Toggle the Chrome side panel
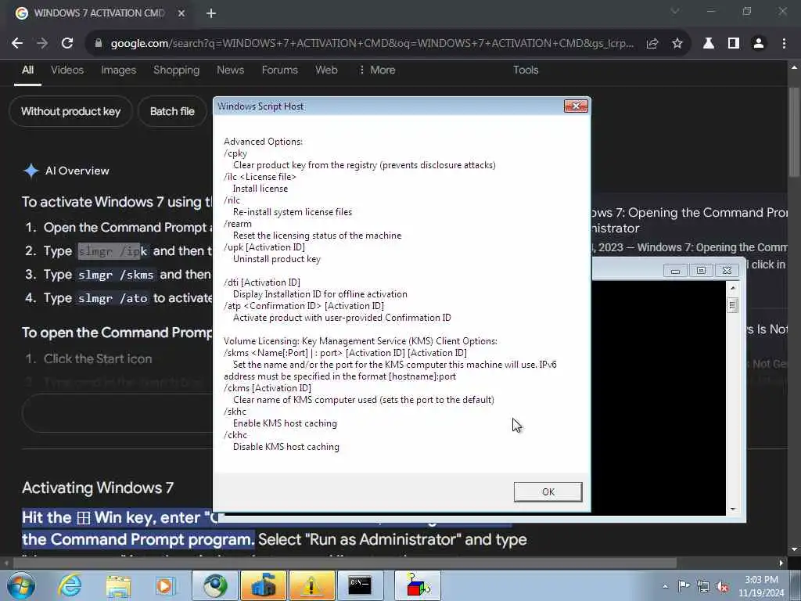The height and width of the screenshot is (601, 801). point(734,44)
